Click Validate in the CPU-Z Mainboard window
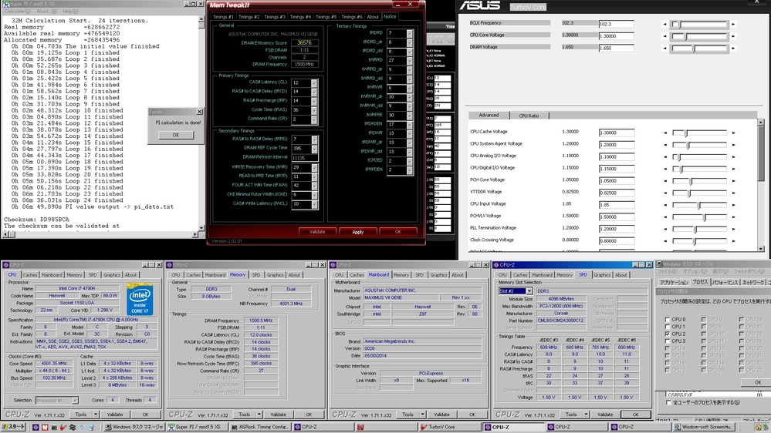Viewport: 771px width, 433px height. point(441,415)
